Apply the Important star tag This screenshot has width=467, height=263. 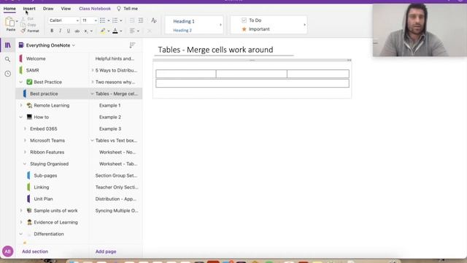coord(244,29)
